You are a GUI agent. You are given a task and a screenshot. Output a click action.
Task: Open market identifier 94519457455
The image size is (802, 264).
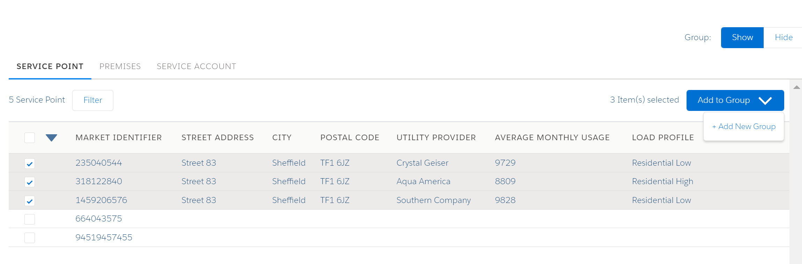(104, 237)
